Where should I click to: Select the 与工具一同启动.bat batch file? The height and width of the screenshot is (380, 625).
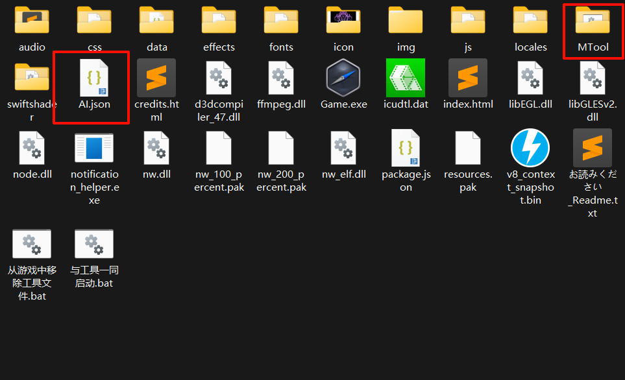(93, 244)
